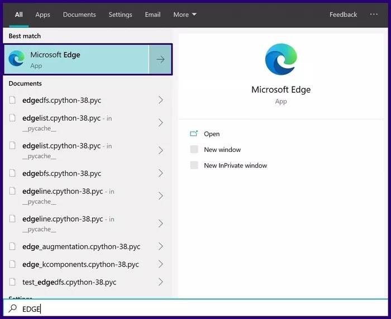Switch to the Email filter tab

coord(152,15)
